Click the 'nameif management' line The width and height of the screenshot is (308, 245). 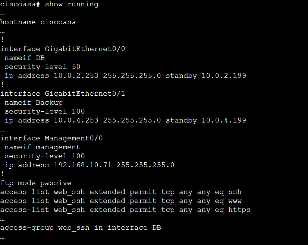(43, 147)
